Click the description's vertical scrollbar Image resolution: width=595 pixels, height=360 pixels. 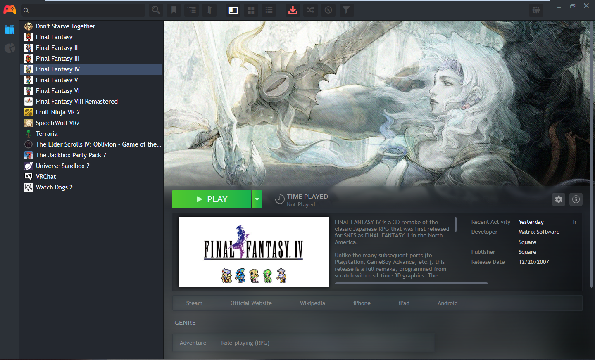pos(456,224)
